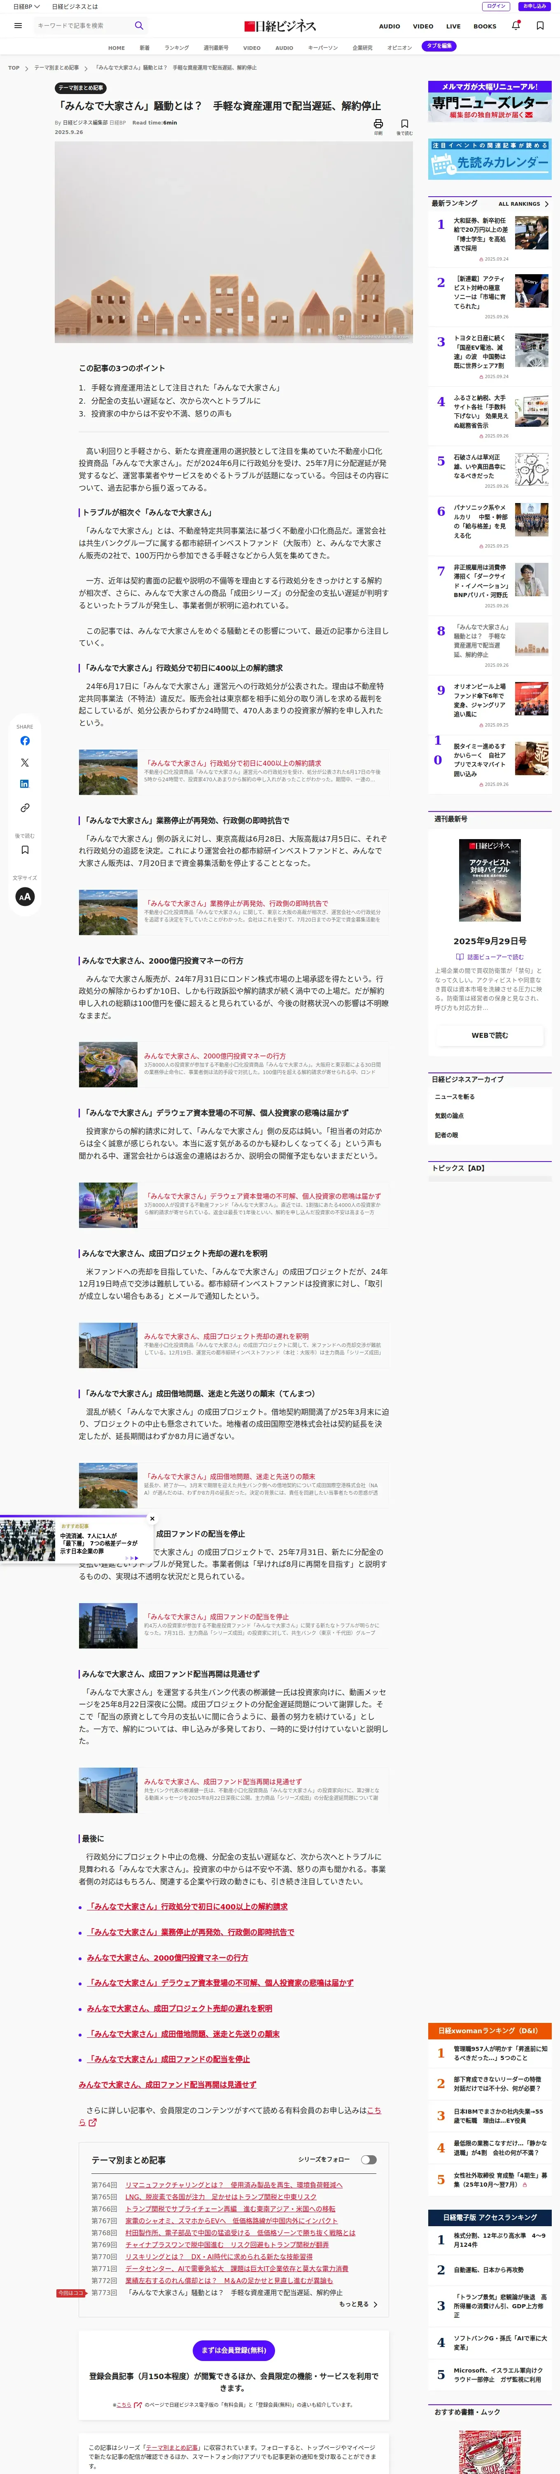
Task: Click the 日経ビジネスとは link
Action: coord(75,6)
